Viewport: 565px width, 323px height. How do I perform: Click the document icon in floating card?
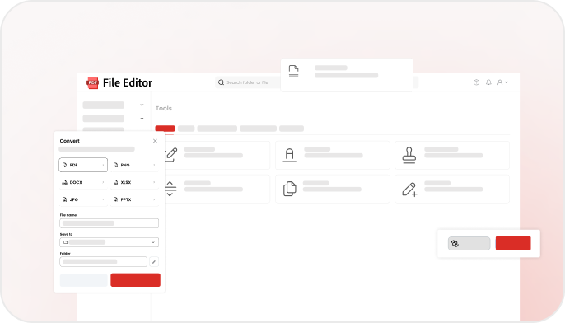[x=294, y=72]
